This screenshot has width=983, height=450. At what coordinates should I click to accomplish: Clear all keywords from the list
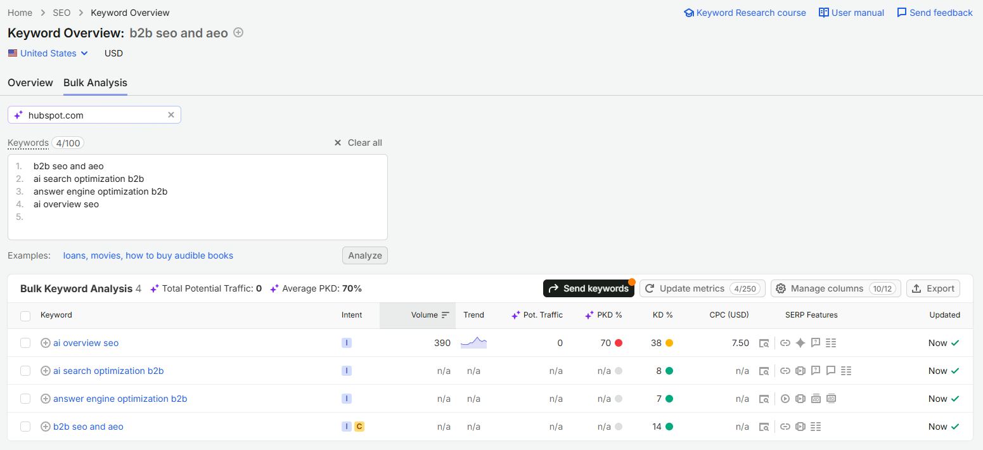[358, 143]
